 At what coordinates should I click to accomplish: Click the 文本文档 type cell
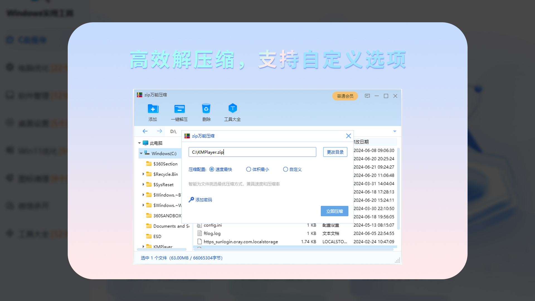point(331,233)
